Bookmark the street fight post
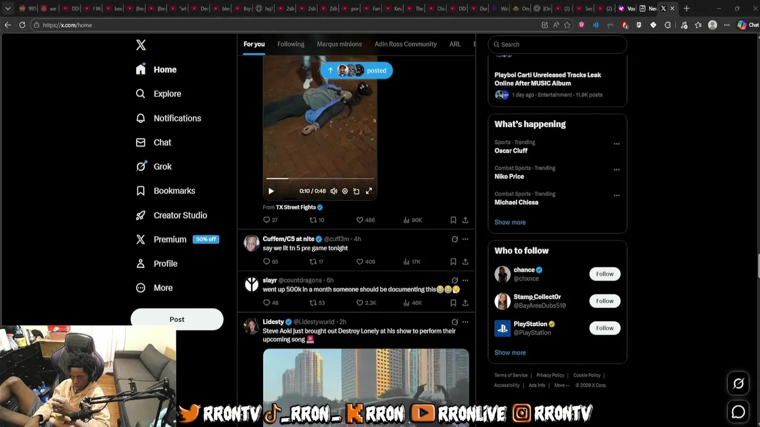Screen dimensions: 760x427 click(453, 220)
